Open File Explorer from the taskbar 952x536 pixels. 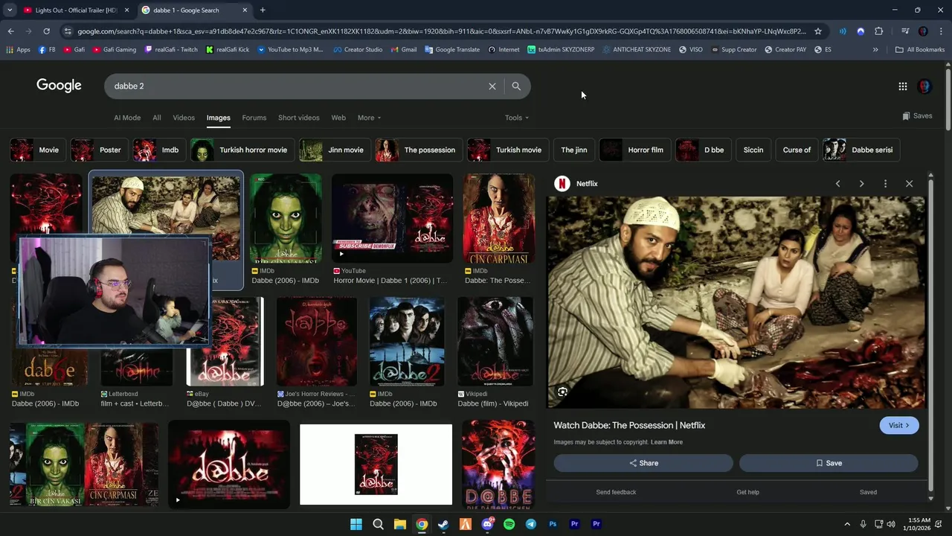[400, 524]
